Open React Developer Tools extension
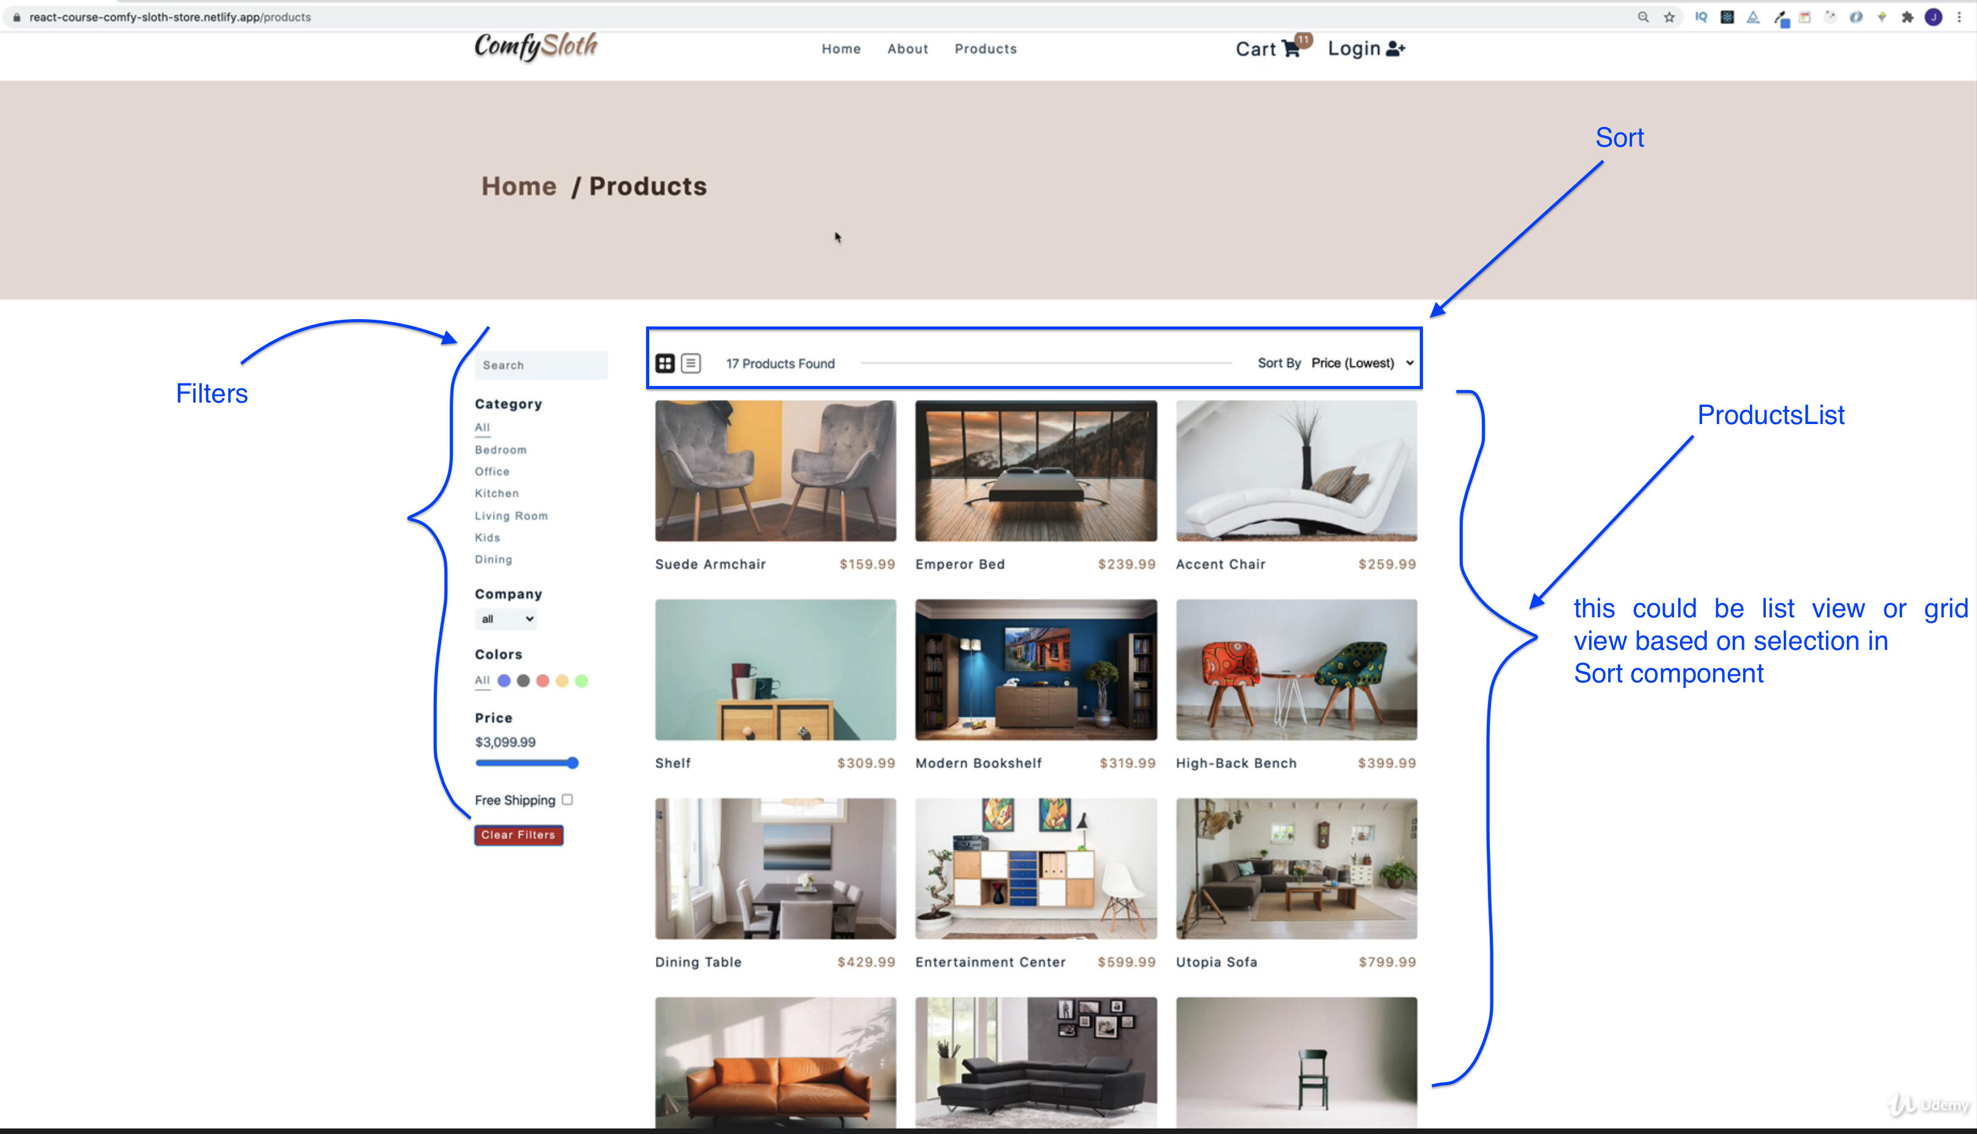 point(1727,17)
